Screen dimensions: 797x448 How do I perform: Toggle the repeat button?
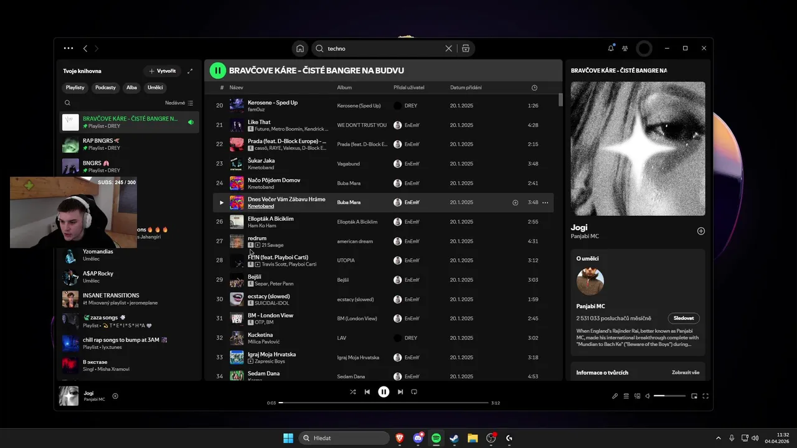[414, 392]
